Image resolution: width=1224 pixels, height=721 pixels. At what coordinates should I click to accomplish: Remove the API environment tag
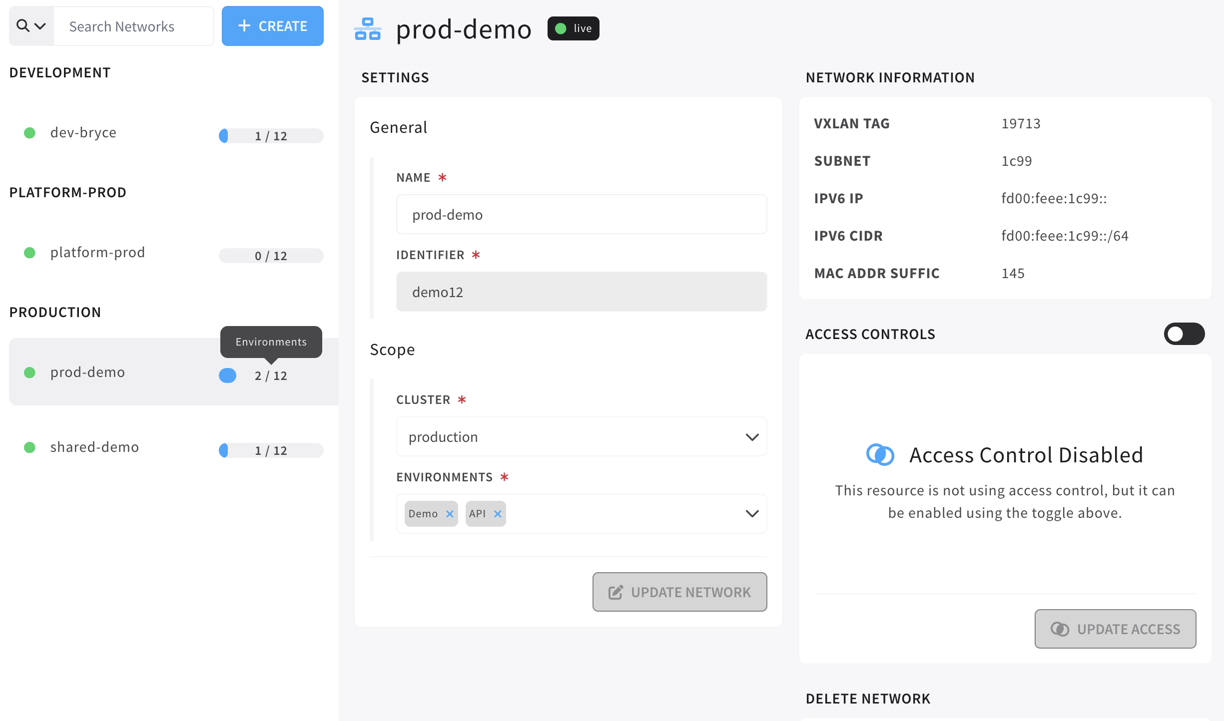pyautogui.click(x=498, y=514)
